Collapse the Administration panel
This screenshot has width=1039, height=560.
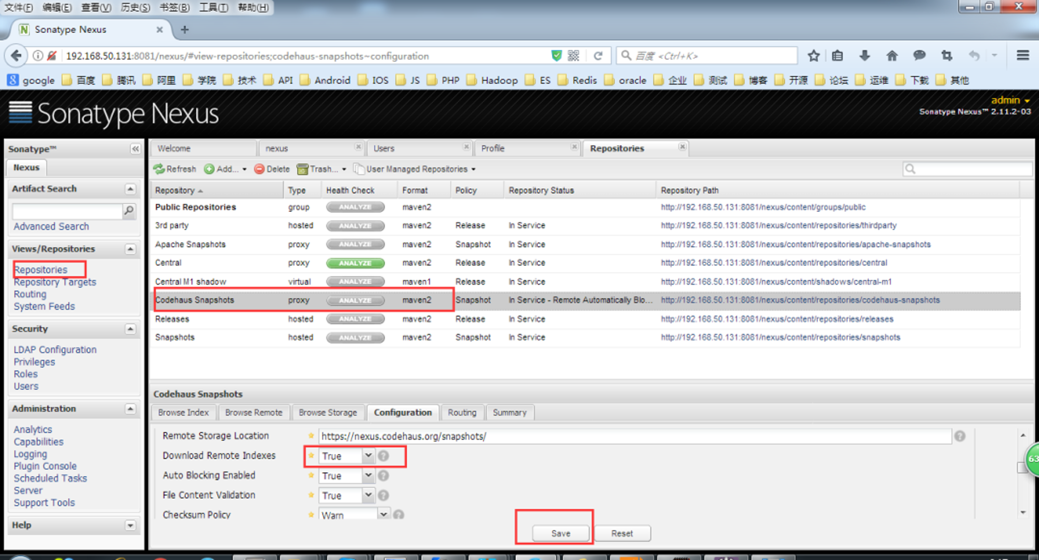(x=130, y=409)
